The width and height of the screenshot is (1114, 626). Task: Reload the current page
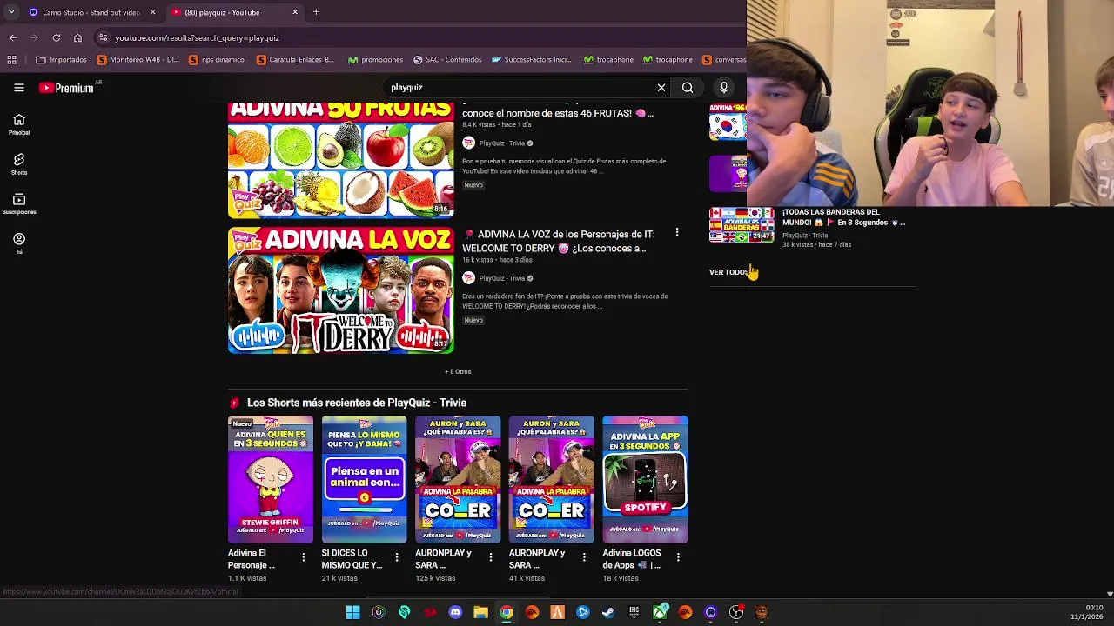click(56, 37)
